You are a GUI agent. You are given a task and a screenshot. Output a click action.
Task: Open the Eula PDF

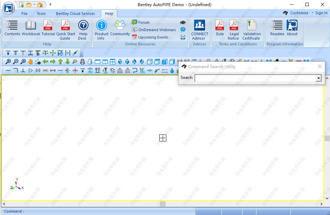[220, 28]
